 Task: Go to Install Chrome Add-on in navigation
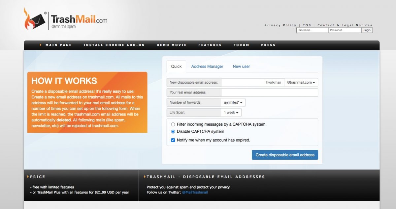click(114, 45)
